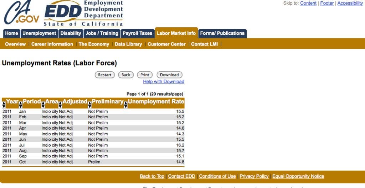
Task: Click the Jun period cell
Action: click(22, 140)
